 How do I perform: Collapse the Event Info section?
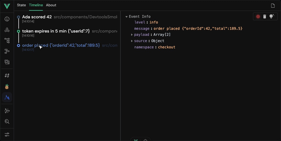click(x=127, y=17)
